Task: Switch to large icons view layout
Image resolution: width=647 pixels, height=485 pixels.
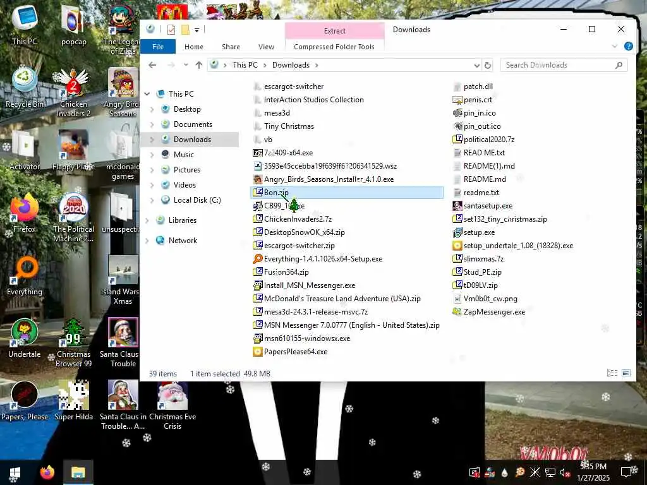Action: click(626, 373)
